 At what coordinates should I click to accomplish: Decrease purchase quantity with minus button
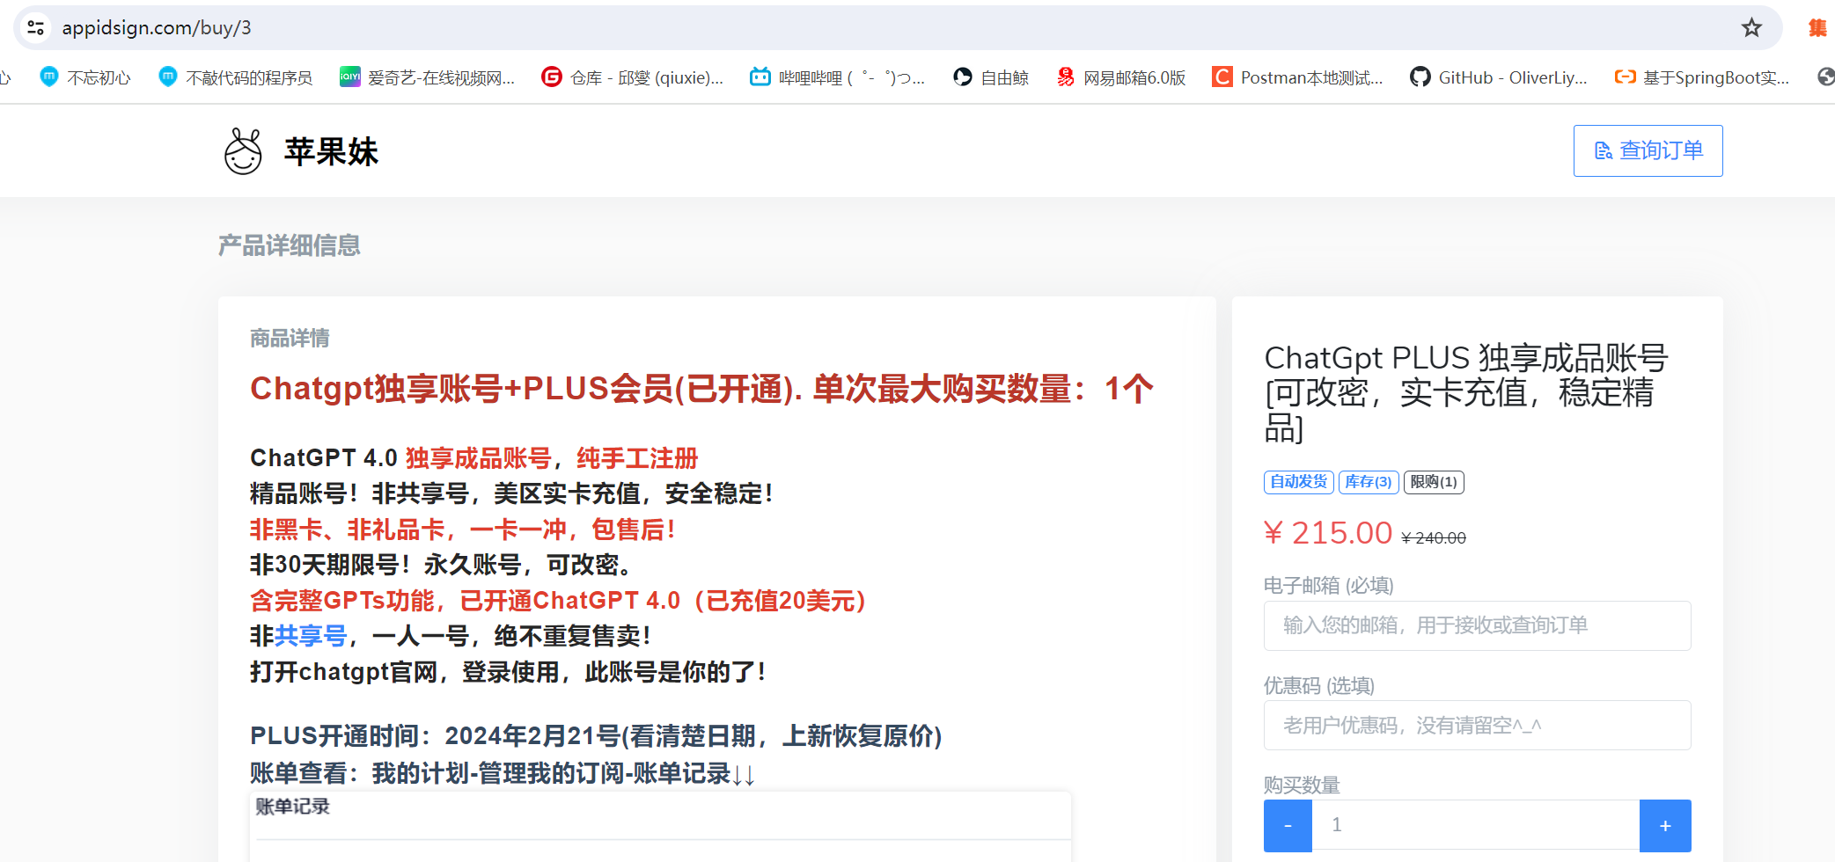click(1288, 825)
